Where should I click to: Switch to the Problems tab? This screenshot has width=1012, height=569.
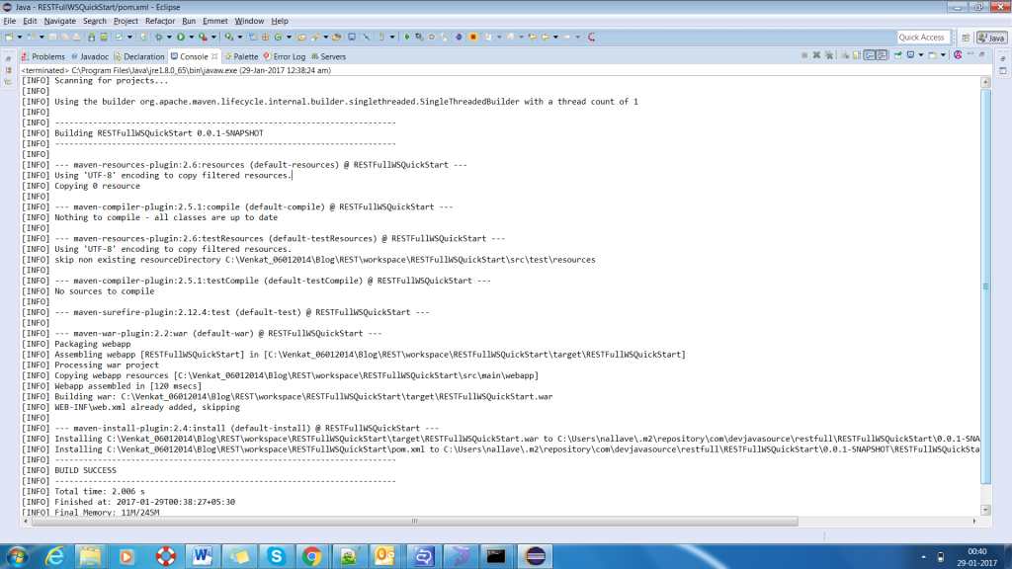point(42,57)
